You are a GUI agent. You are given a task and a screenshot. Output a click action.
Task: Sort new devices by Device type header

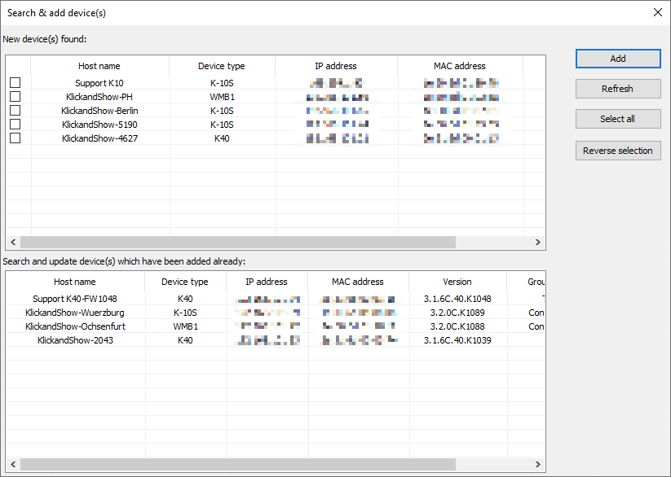click(221, 66)
